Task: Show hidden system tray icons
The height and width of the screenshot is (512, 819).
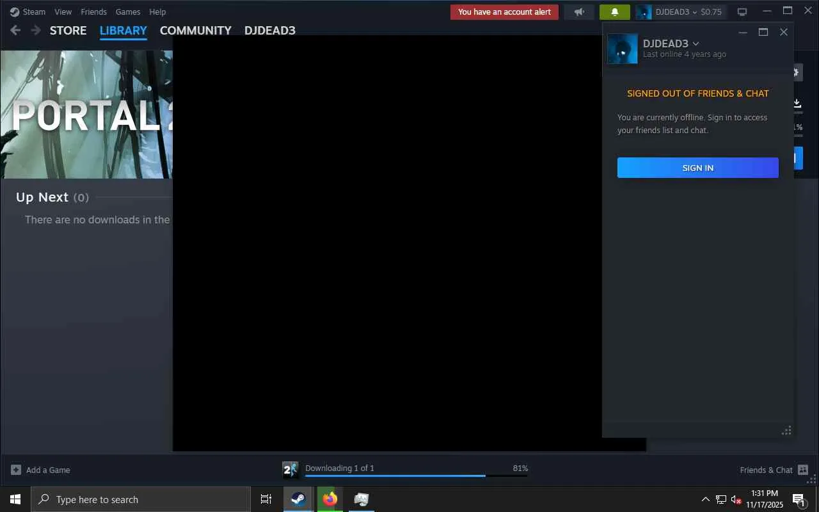Action: (706, 499)
